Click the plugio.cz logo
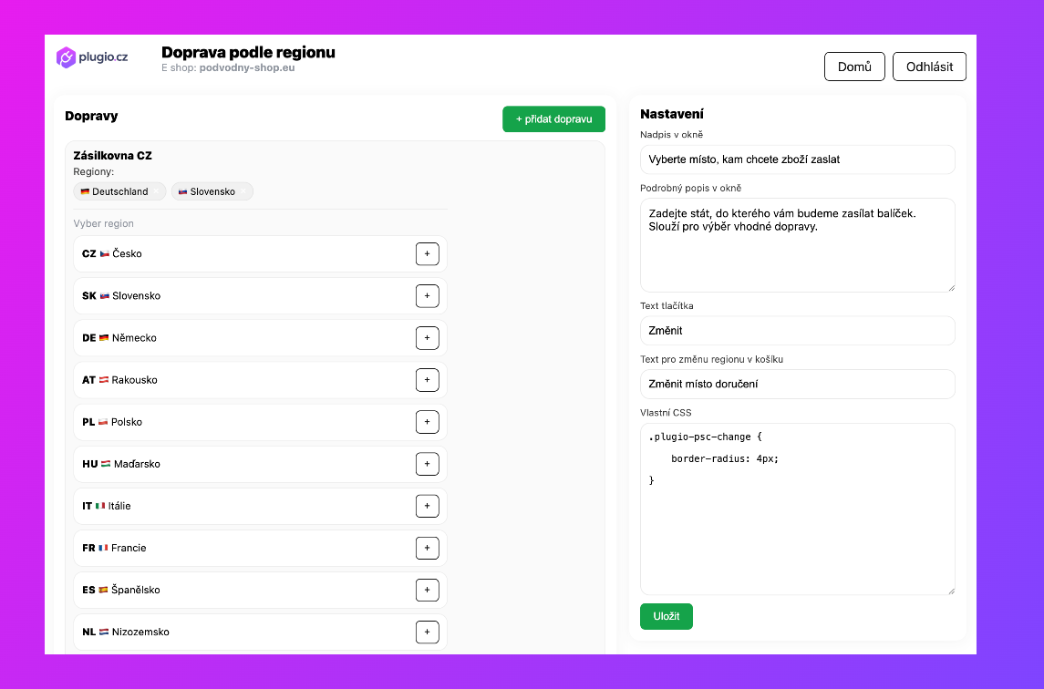This screenshot has height=689, width=1044. pyautogui.click(x=92, y=57)
